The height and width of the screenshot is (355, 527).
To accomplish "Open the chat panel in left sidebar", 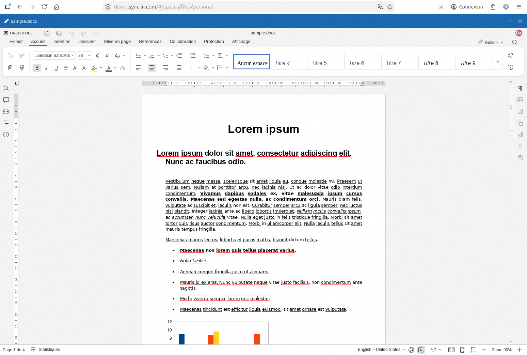I will point(6,111).
